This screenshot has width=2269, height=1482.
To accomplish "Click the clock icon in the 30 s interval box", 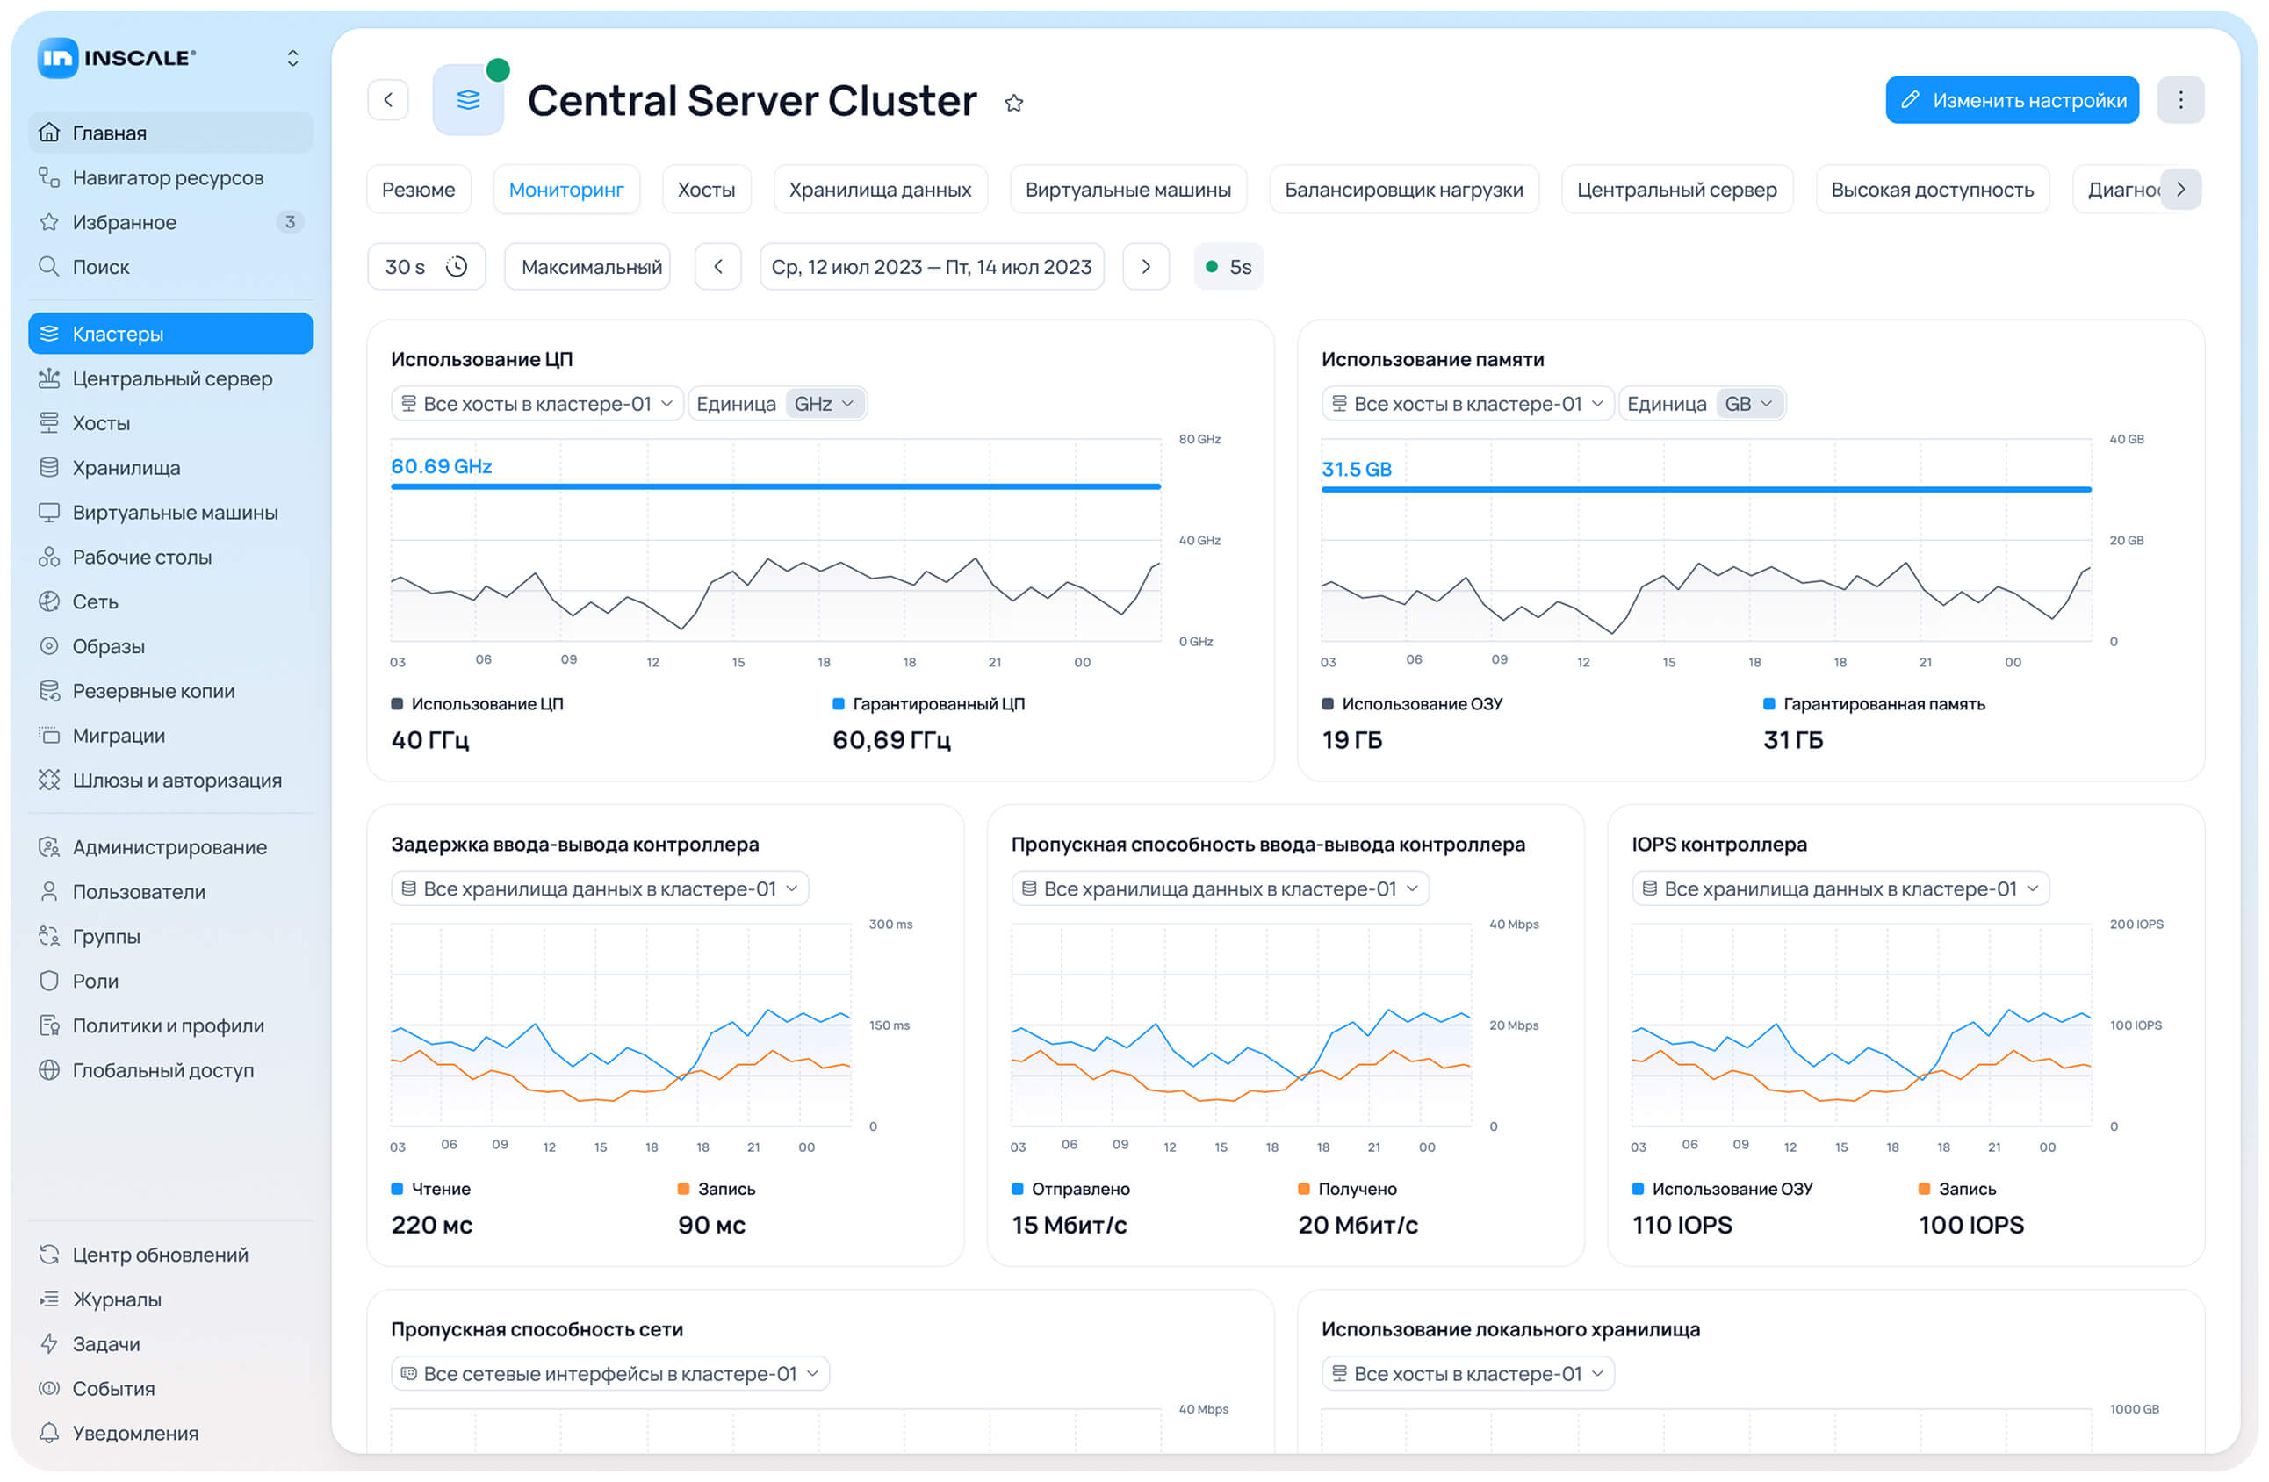I will tap(457, 267).
